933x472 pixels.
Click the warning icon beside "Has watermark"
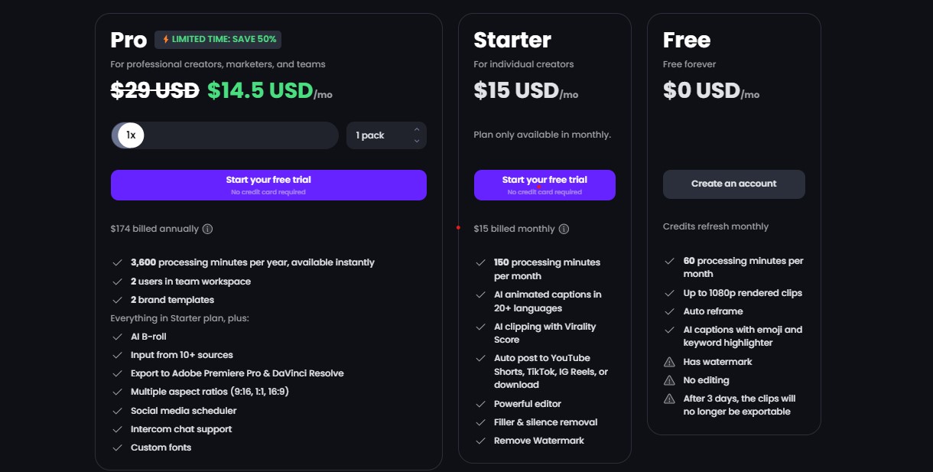669,361
